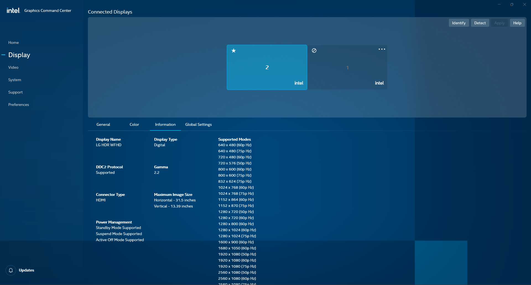Image resolution: width=531 pixels, height=285 pixels.
Task: Click the 640 x 480 (75p Hz) mode
Action: point(235,151)
